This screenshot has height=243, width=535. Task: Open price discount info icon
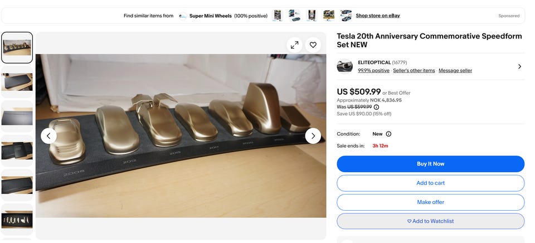coord(376,107)
